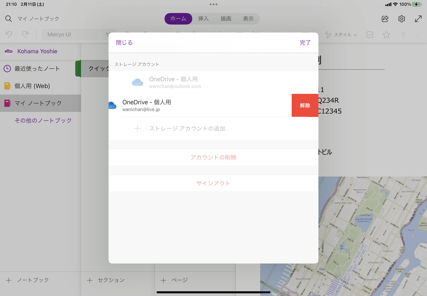Select the OneDrive account wanichan@live.jp

(200, 105)
